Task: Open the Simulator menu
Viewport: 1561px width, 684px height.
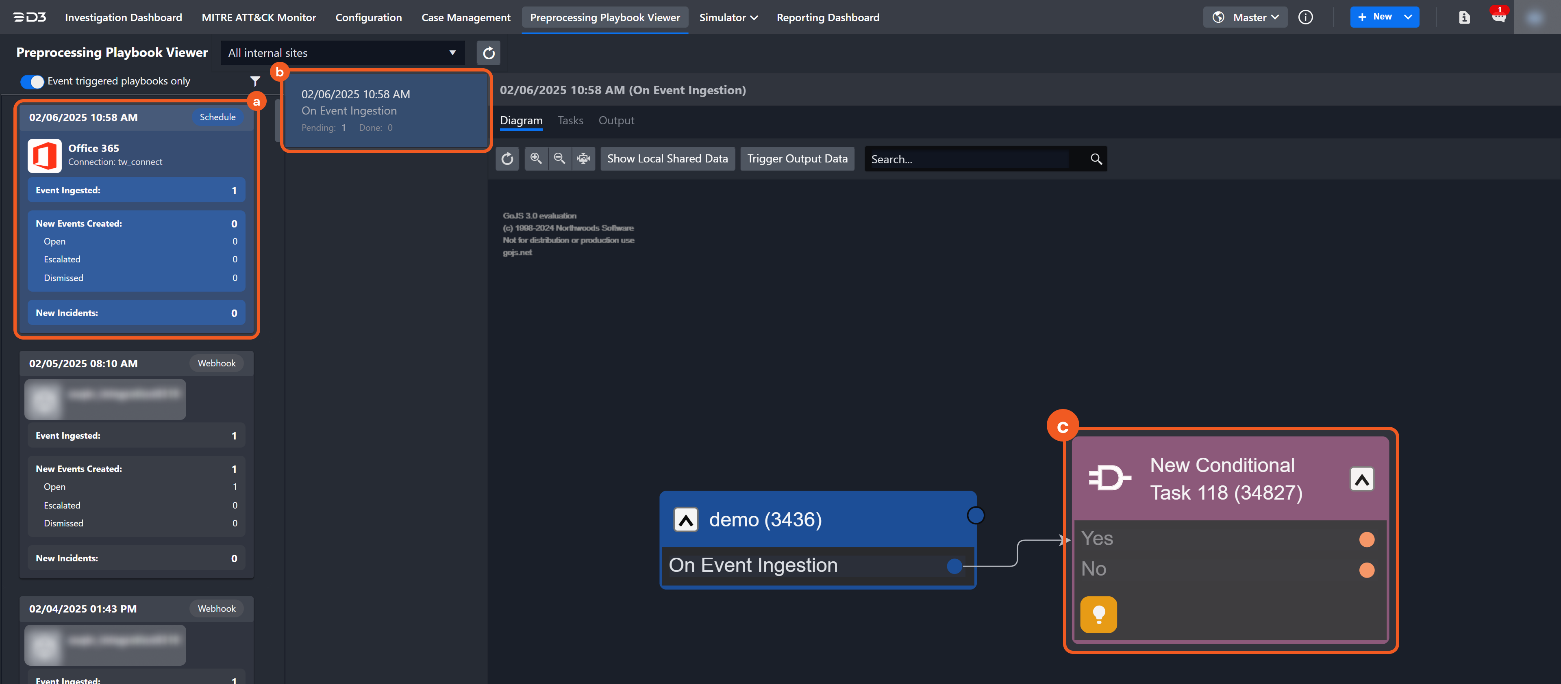Action: [x=728, y=17]
